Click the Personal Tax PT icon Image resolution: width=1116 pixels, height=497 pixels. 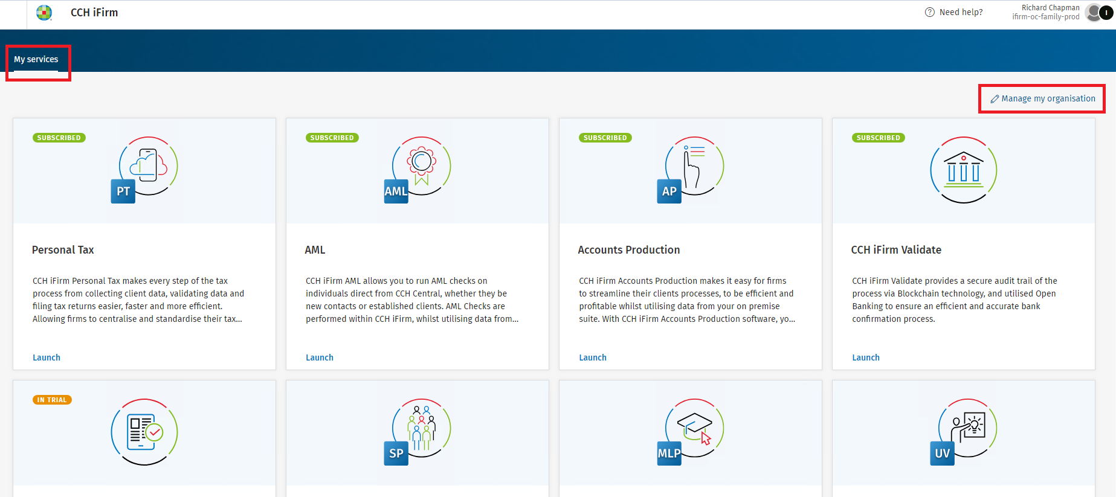(x=144, y=170)
